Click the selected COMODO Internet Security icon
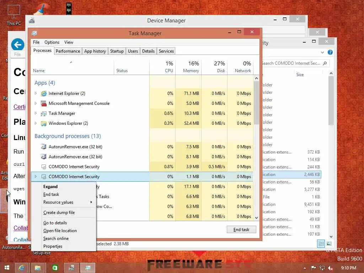The width and height of the screenshot is (364, 273). tap(44, 177)
